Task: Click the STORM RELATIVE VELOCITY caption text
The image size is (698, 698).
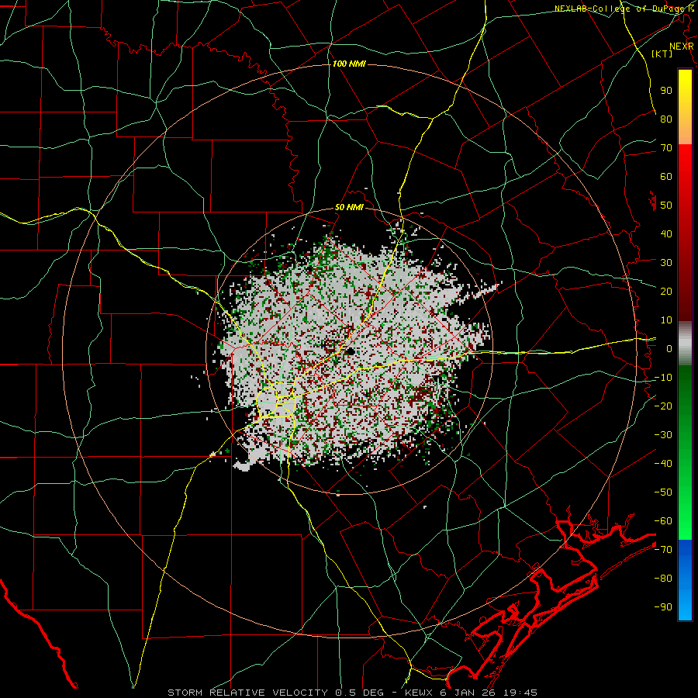Action: (247, 693)
